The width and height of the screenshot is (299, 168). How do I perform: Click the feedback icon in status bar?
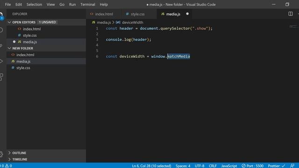tap(292, 166)
